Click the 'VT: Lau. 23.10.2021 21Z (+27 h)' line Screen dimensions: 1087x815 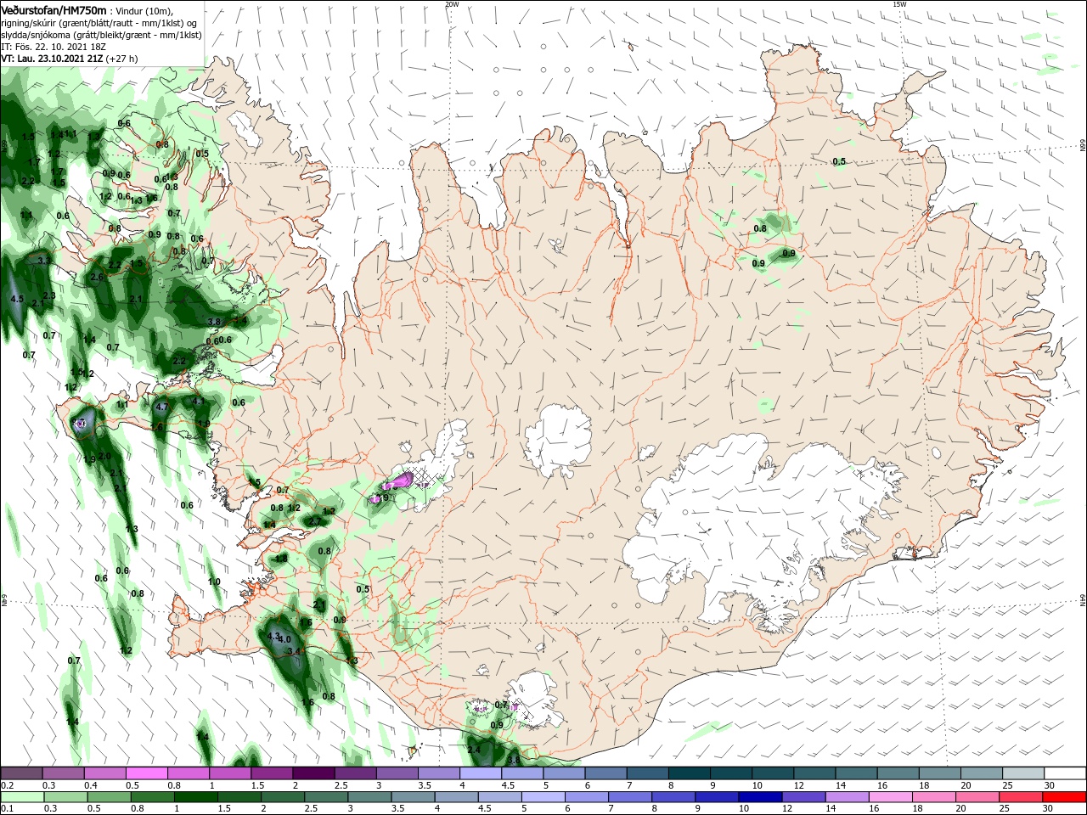(70, 59)
